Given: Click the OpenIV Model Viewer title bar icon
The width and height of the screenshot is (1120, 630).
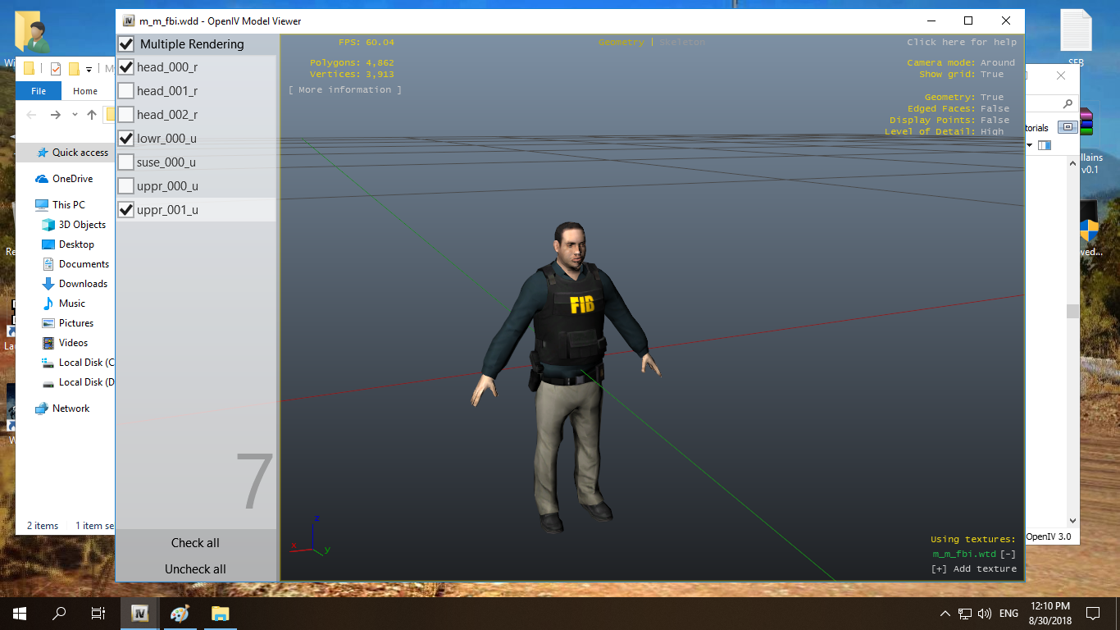Looking at the screenshot, I should [x=129, y=21].
